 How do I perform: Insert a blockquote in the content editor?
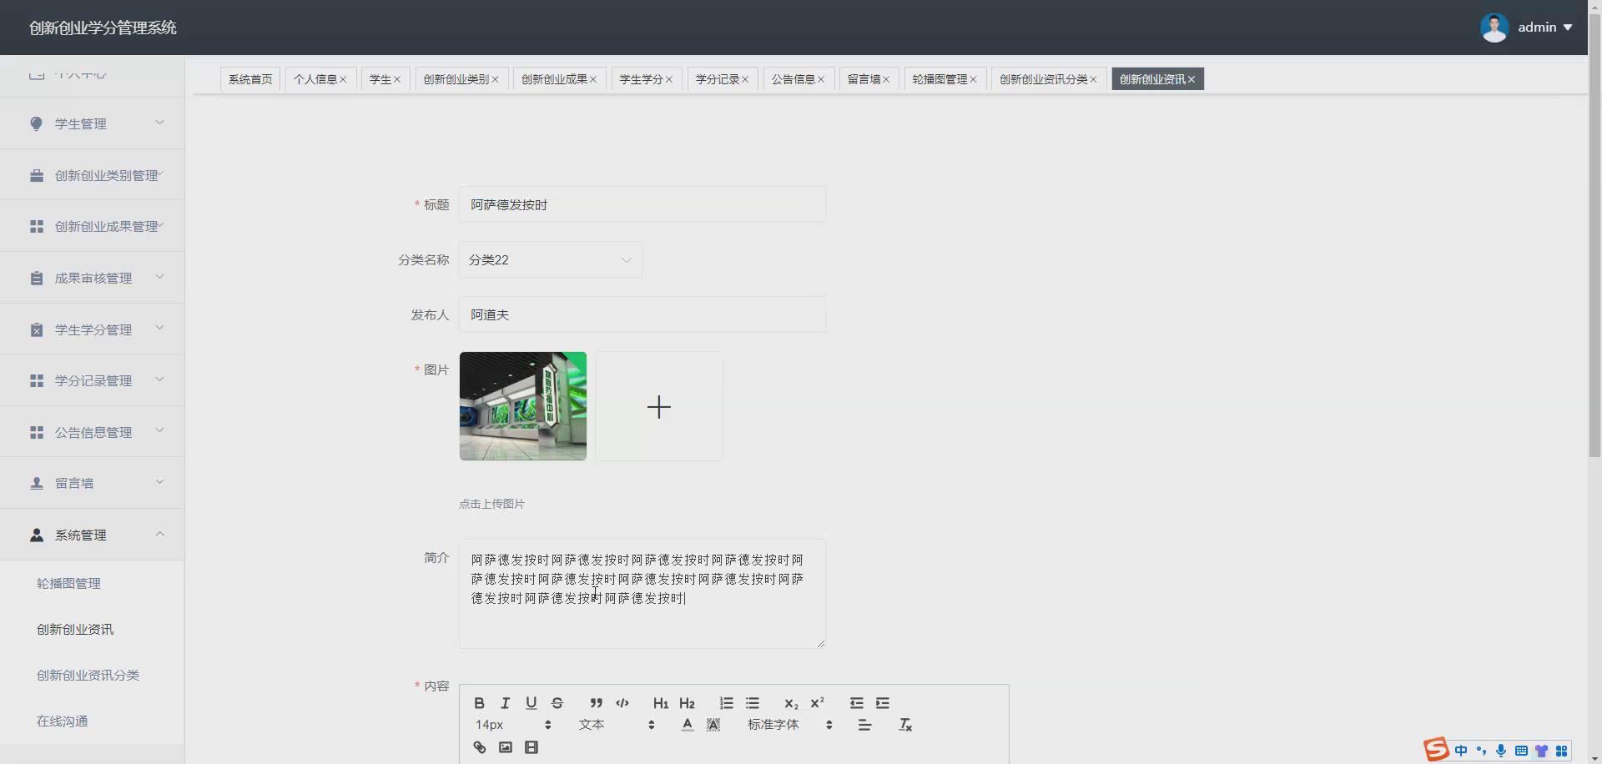(x=595, y=703)
